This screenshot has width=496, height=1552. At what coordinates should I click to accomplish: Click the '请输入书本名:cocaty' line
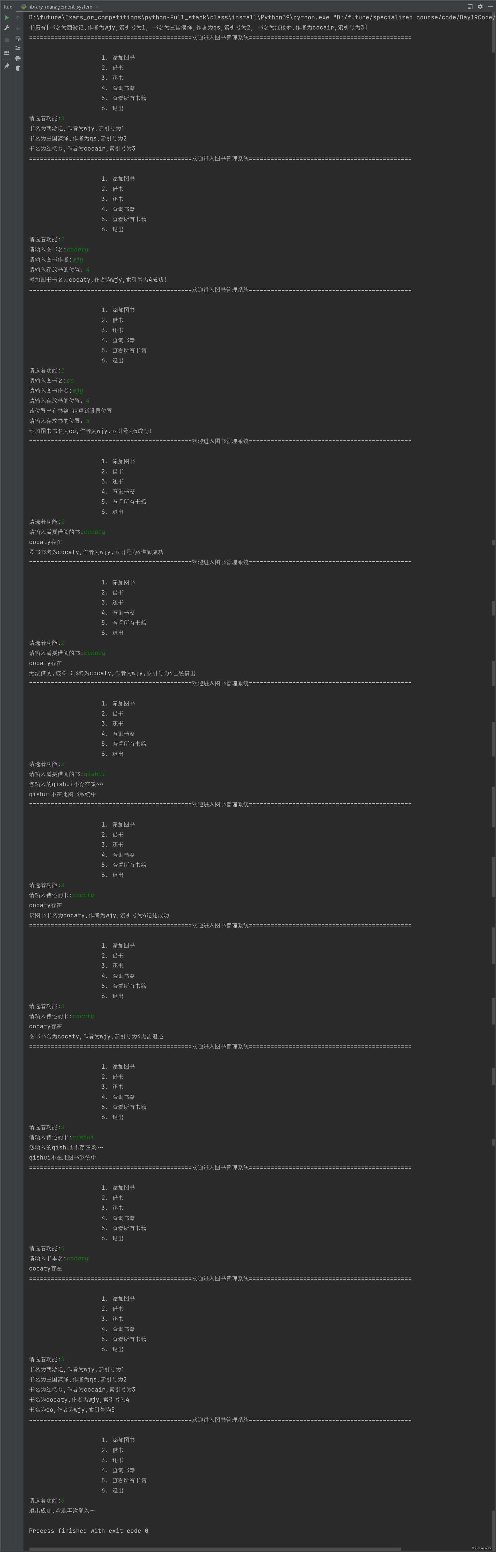click(58, 1259)
